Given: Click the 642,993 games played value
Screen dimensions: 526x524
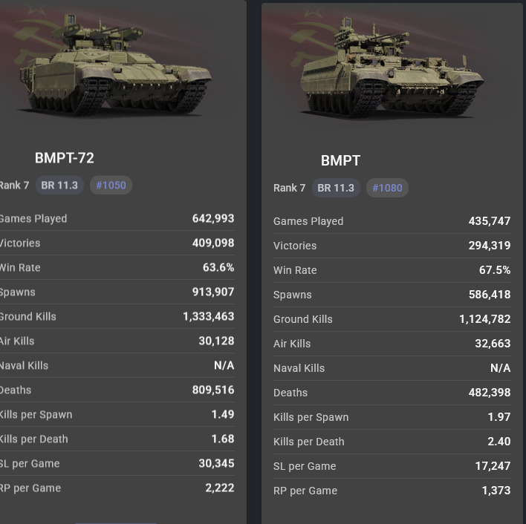Looking at the screenshot, I should pyautogui.click(x=213, y=218).
